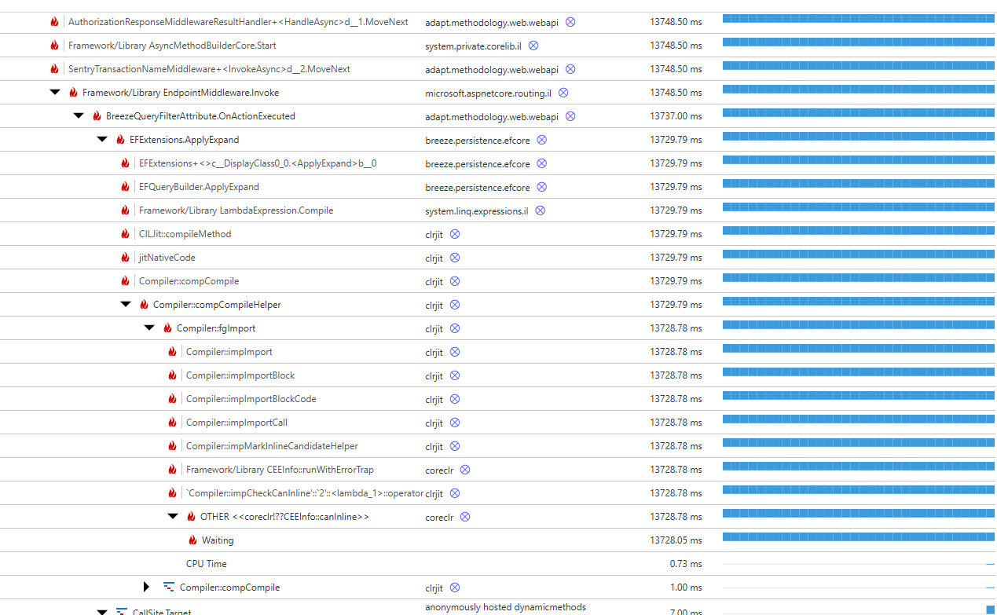Select the CPU Time row
The width and height of the screenshot is (997, 615).
point(498,564)
